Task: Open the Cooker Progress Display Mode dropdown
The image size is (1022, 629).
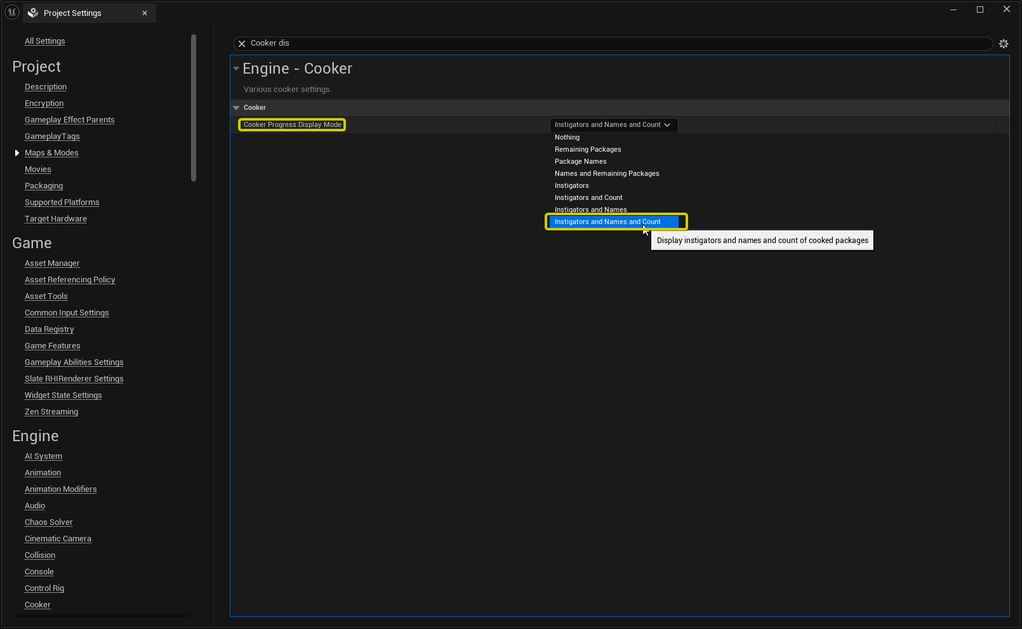Action: pos(613,125)
